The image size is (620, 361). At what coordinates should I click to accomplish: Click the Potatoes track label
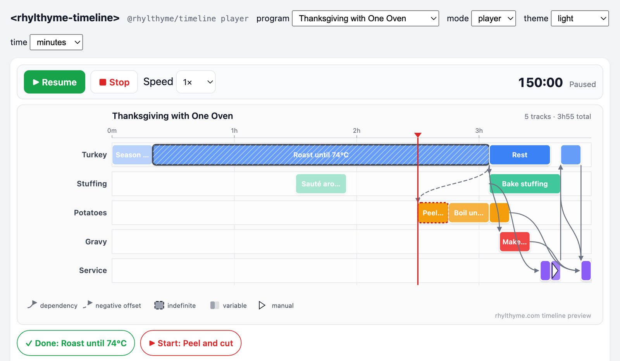[90, 213]
